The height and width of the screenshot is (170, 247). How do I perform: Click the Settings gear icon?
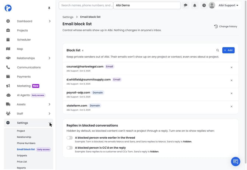point(8,123)
